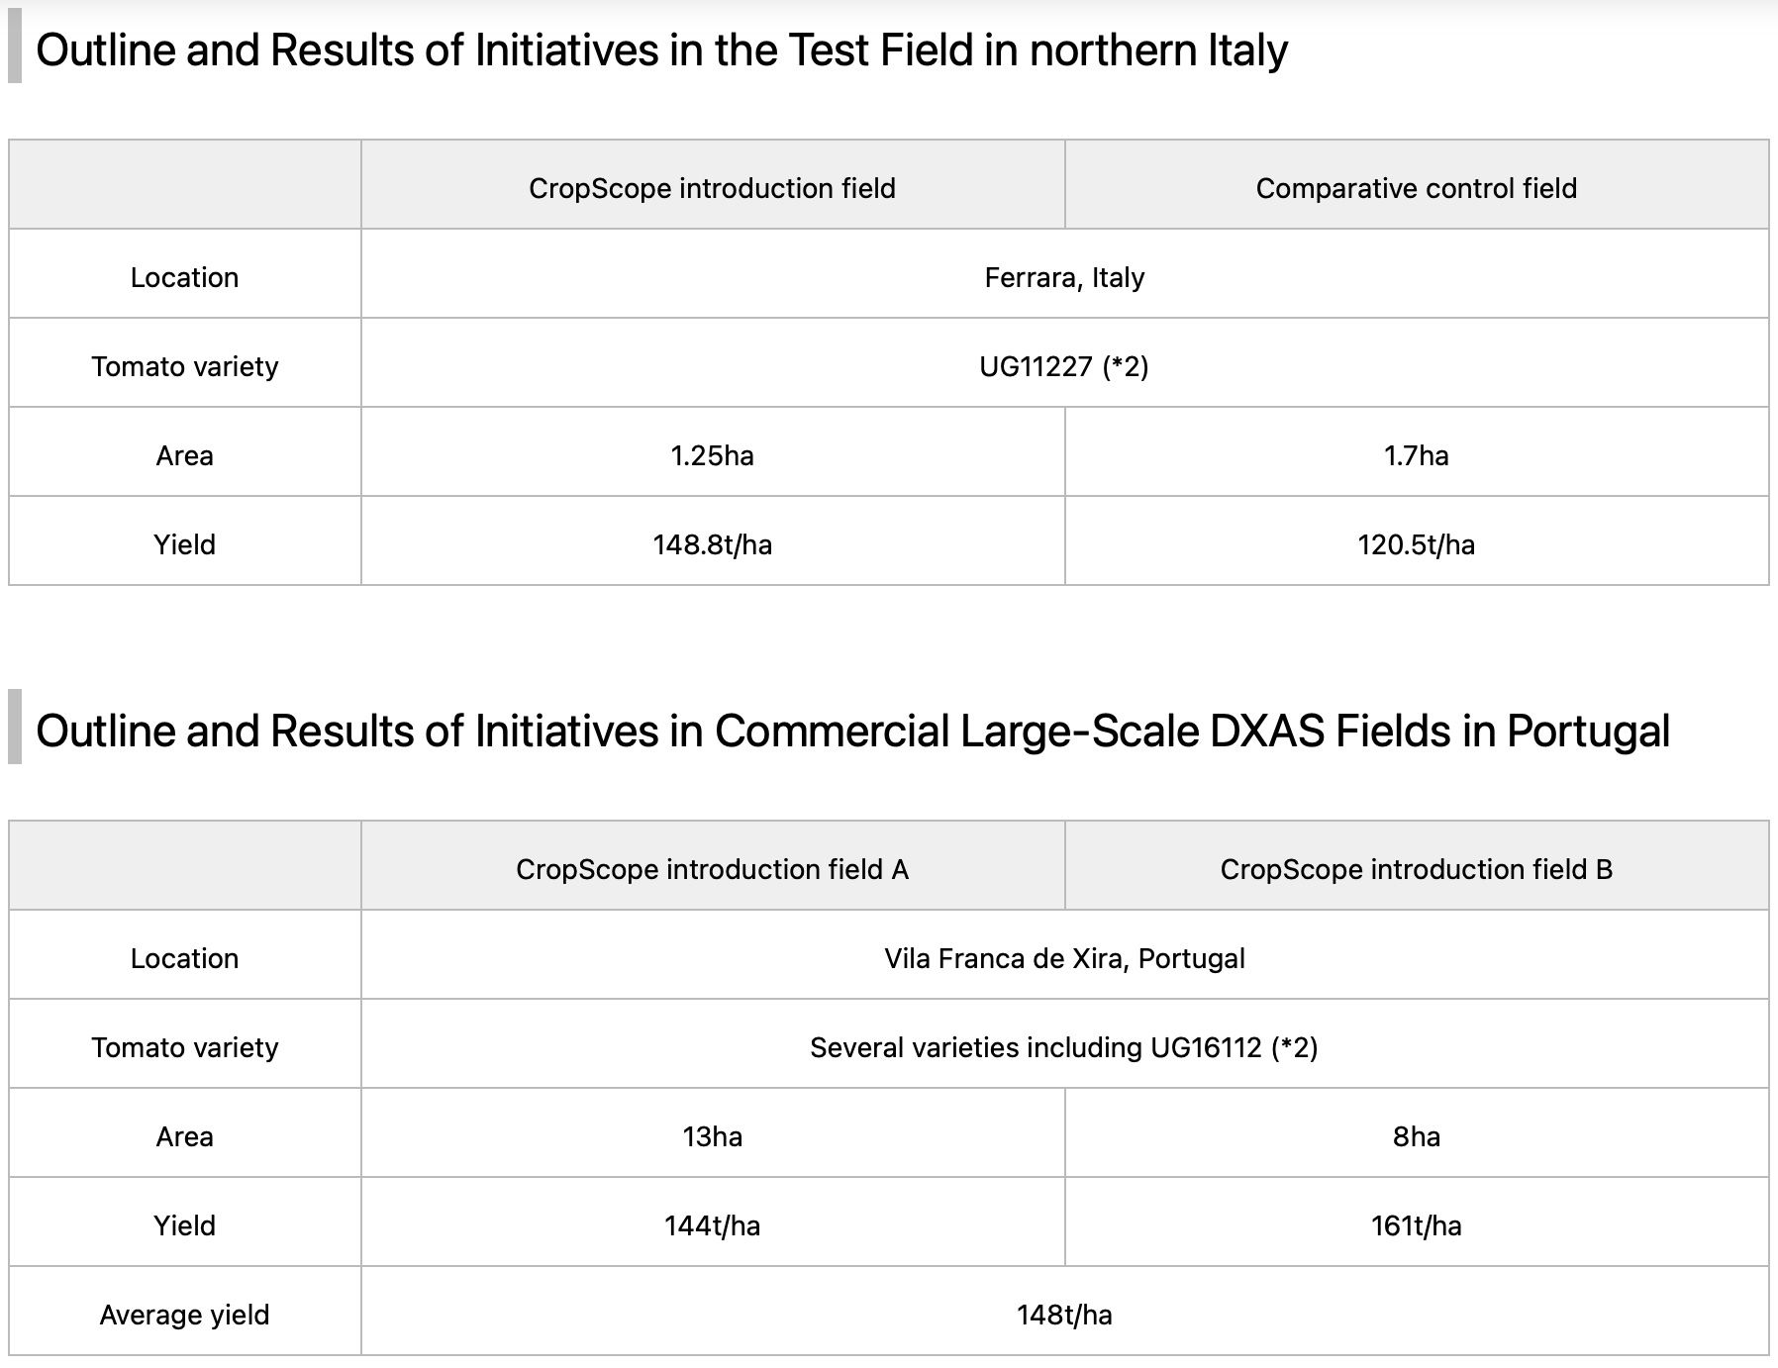
Task: Select the 8ha area cell
Action: tap(1417, 1133)
